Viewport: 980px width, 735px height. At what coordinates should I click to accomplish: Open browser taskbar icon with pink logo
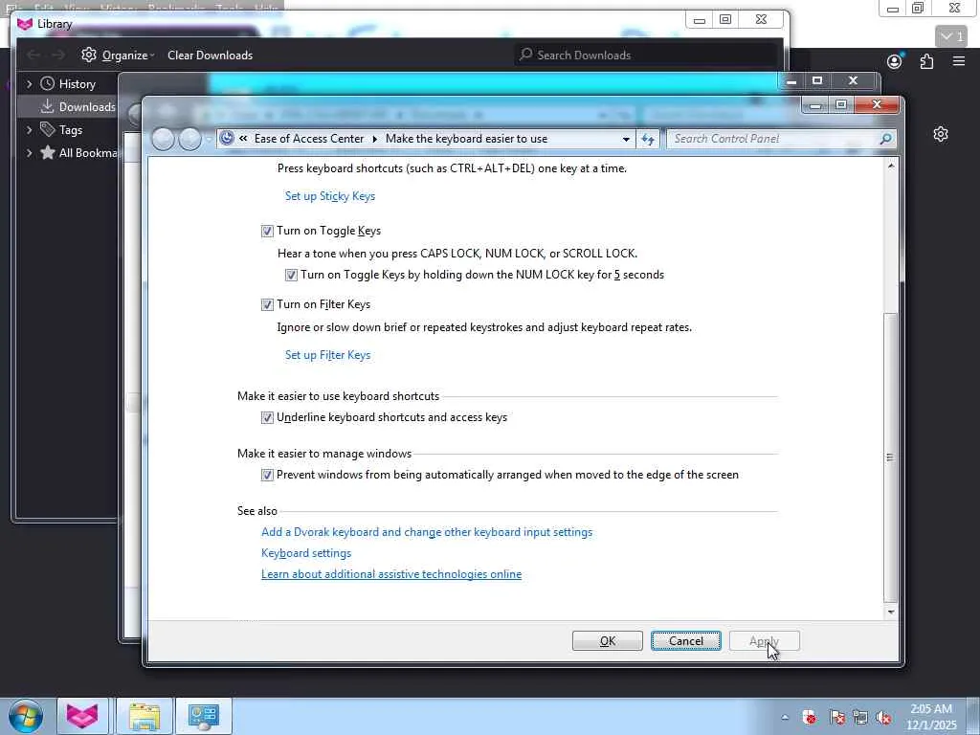tap(83, 716)
